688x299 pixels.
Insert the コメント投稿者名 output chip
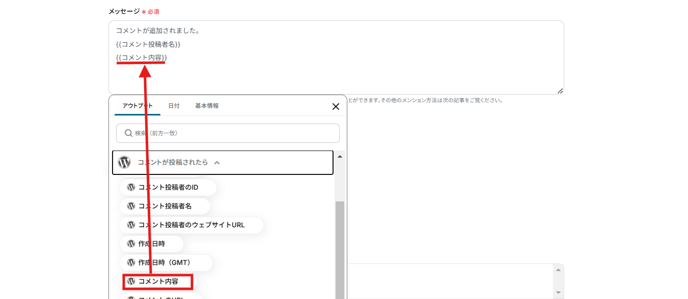pyautogui.click(x=165, y=206)
